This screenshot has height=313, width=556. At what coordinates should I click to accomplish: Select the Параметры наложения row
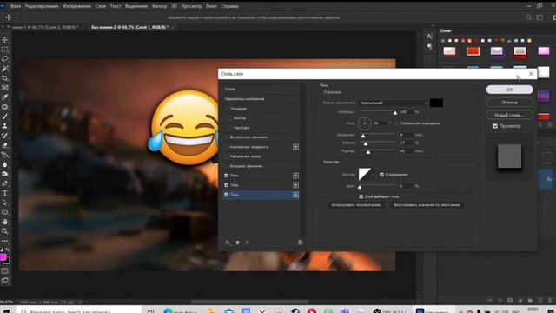[x=261, y=98]
